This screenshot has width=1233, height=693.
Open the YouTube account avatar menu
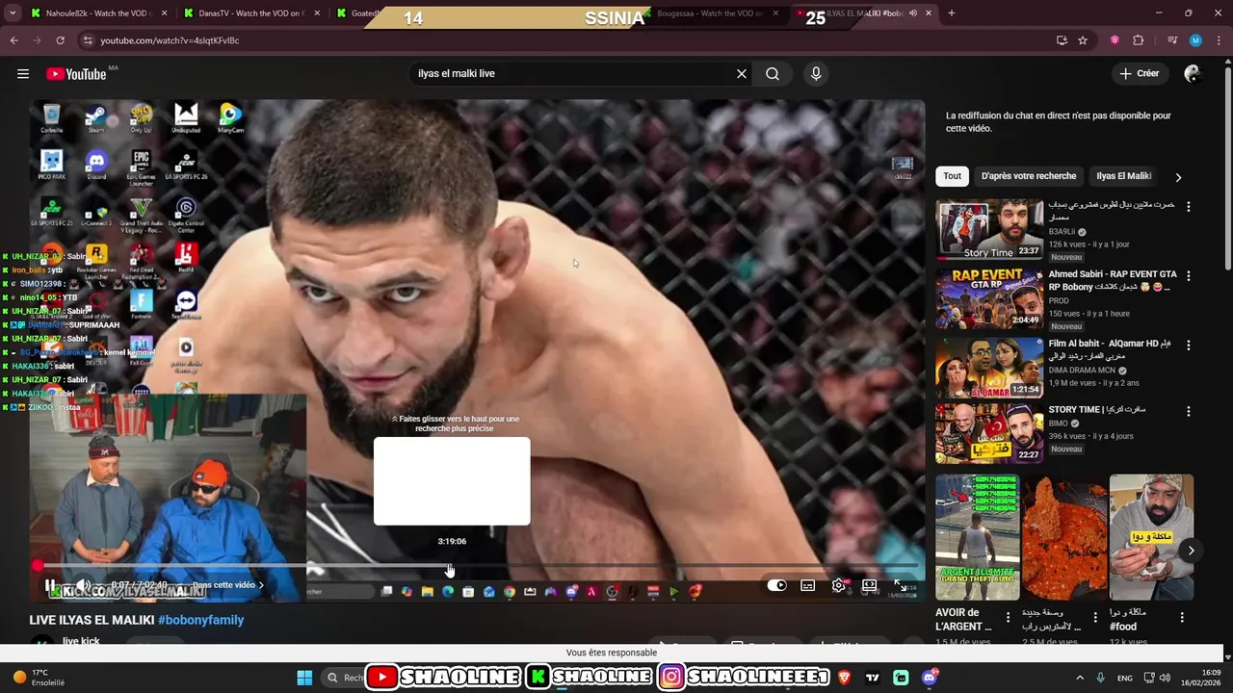(x=1193, y=74)
